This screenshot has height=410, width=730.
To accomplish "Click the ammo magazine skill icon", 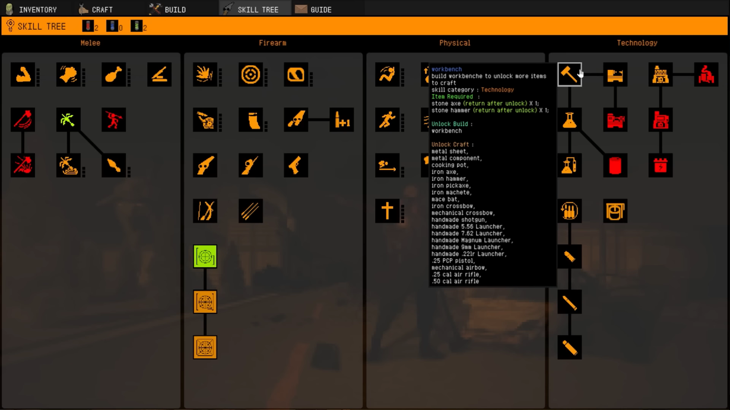I will click(x=250, y=120).
